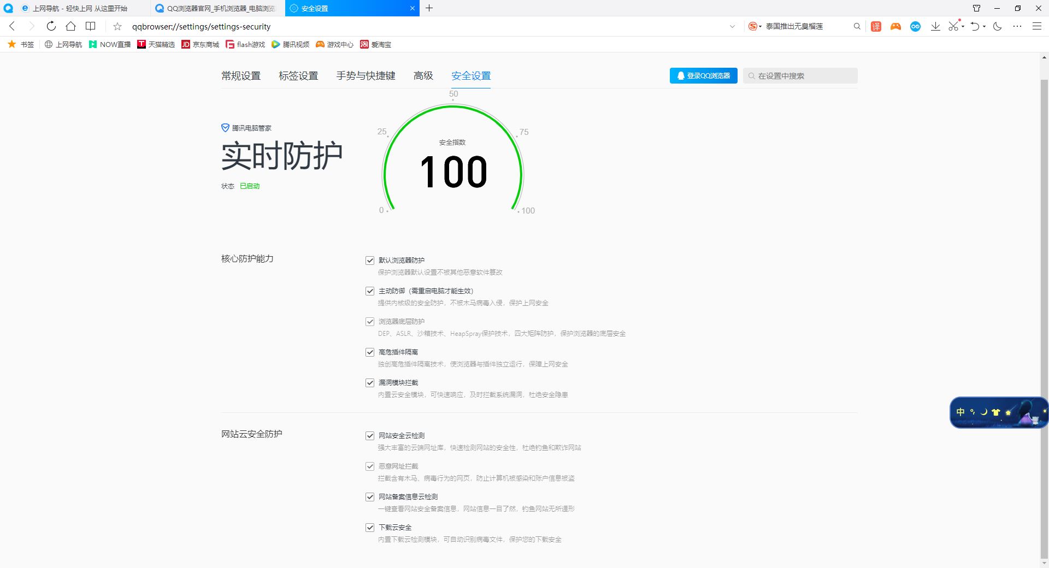Click the 腾讯视频 bookmark icon
The width and height of the screenshot is (1049, 568).
click(x=276, y=44)
